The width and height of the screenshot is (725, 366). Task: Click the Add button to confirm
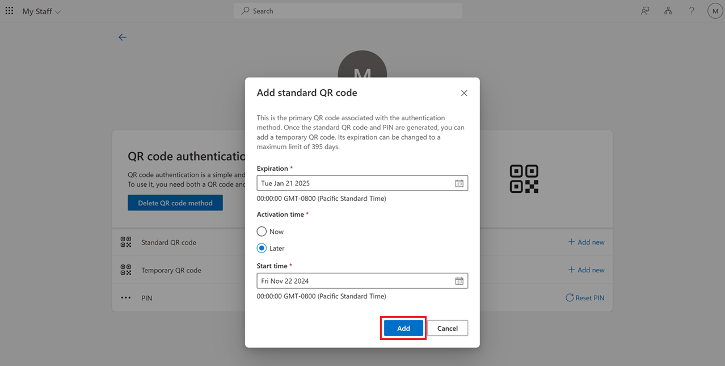click(403, 328)
